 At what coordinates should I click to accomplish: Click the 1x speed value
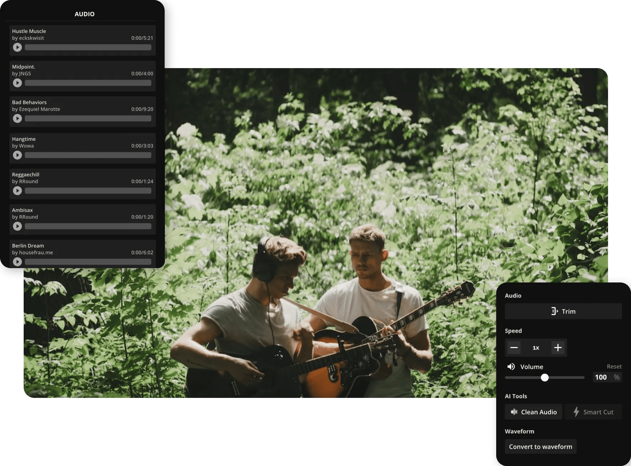point(536,347)
